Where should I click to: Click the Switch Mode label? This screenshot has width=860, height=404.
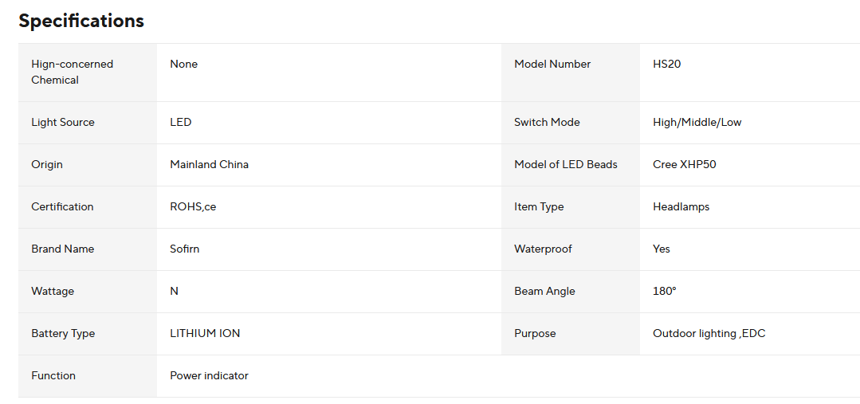point(547,122)
